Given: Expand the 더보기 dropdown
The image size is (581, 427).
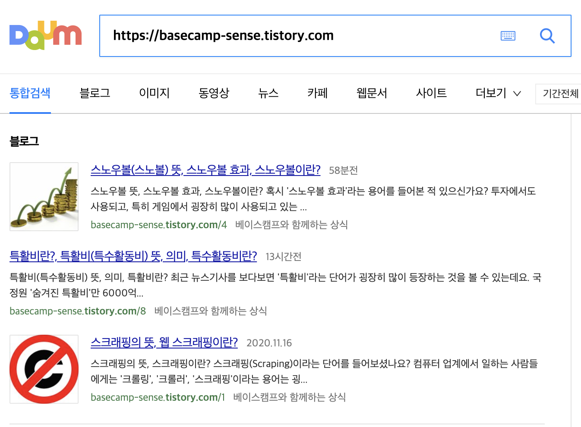Looking at the screenshot, I should pos(499,93).
